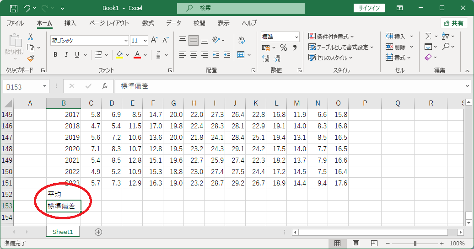
Task: Click the サインイン button
Action: coord(369,8)
